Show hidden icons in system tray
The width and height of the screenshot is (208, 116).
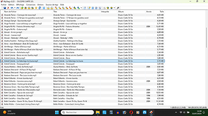pyautogui.click(x=176, y=112)
